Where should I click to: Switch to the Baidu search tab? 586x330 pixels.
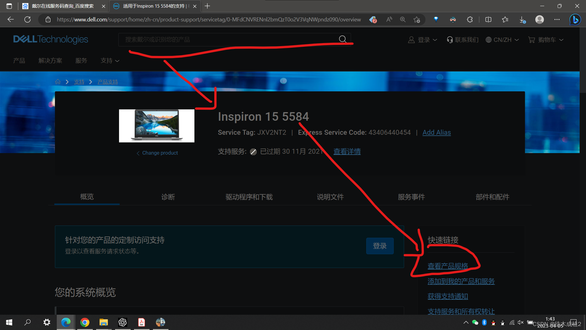pyautogui.click(x=63, y=6)
